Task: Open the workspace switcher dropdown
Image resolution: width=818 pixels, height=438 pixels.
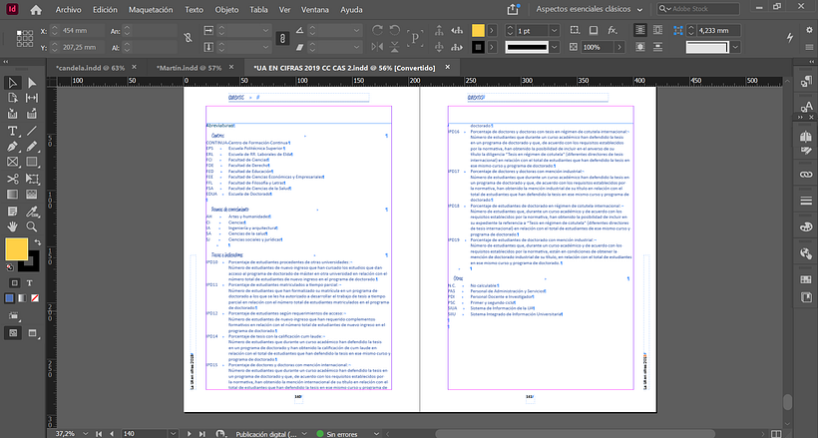Action: pyautogui.click(x=589, y=9)
